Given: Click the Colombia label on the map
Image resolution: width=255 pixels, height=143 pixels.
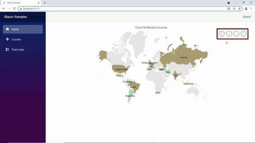Looking at the screenshot, I should [127, 82].
